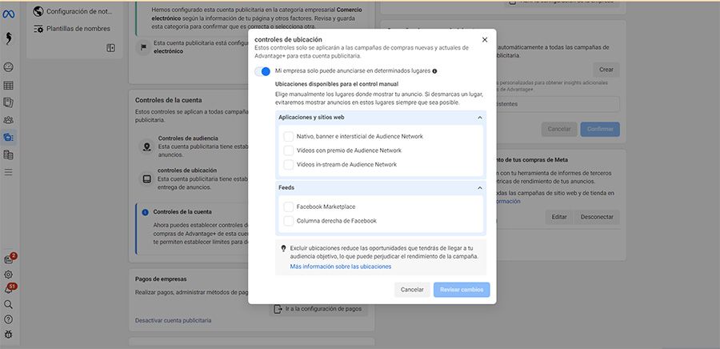The width and height of the screenshot is (720, 349).
Task: Toggle Mi empresa solo puede anunciarse switch
Action: point(262,71)
